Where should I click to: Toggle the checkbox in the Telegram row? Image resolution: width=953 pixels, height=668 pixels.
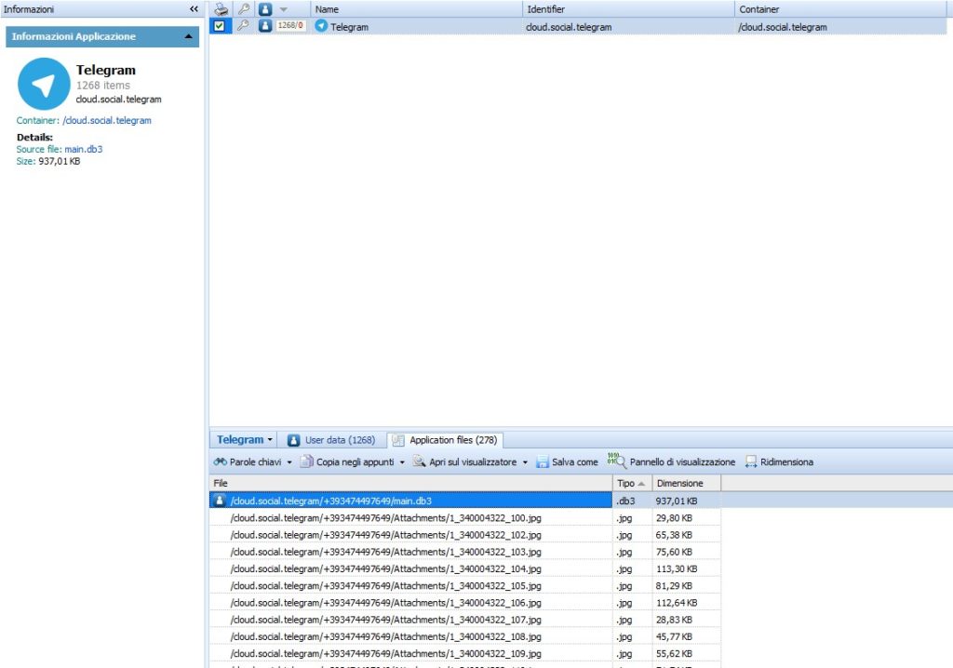(x=220, y=26)
